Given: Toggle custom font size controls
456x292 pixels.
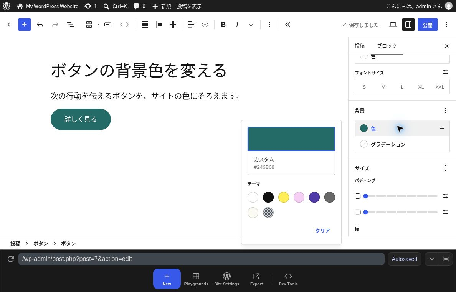Looking at the screenshot, I should coord(445,72).
